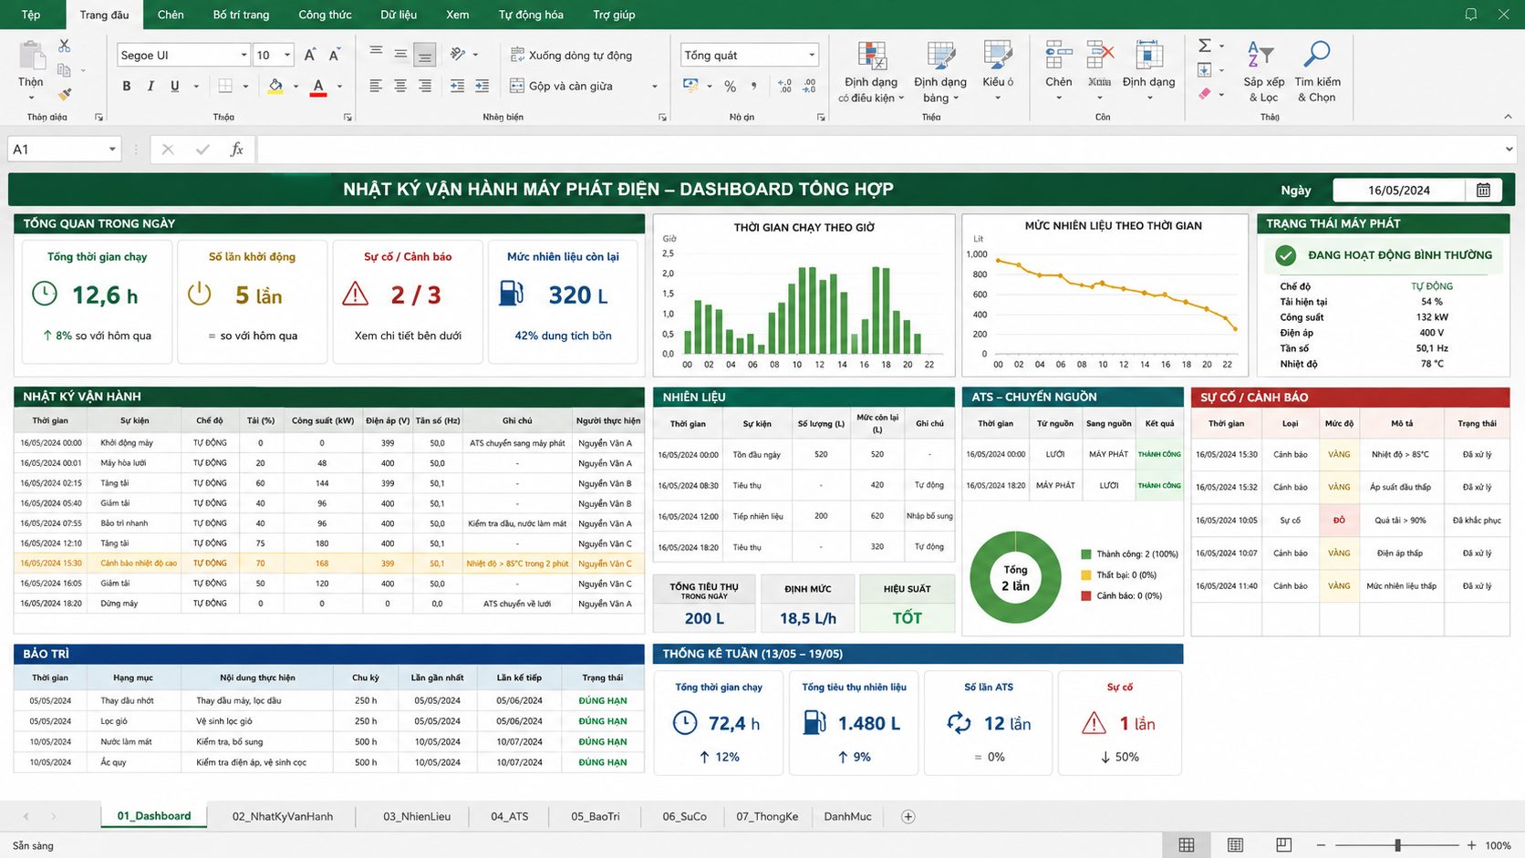Click the increase decimal icon
Image resolution: width=1525 pixels, height=858 pixels.
click(x=784, y=87)
